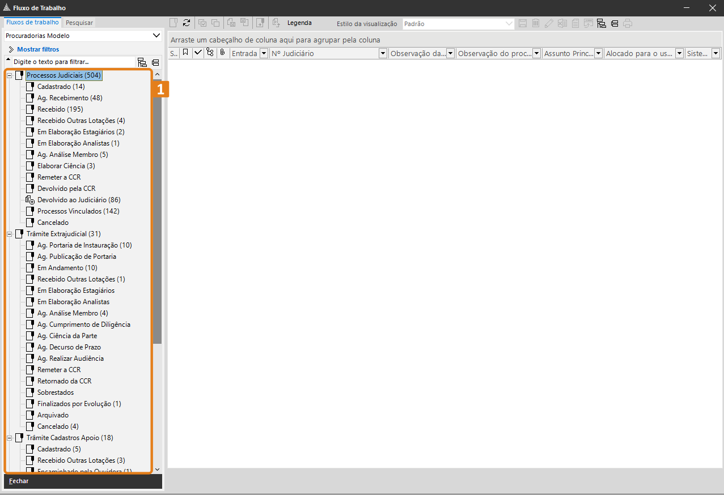Click the Mostrar filtros link

pyautogui.click(x=38, y=49)
